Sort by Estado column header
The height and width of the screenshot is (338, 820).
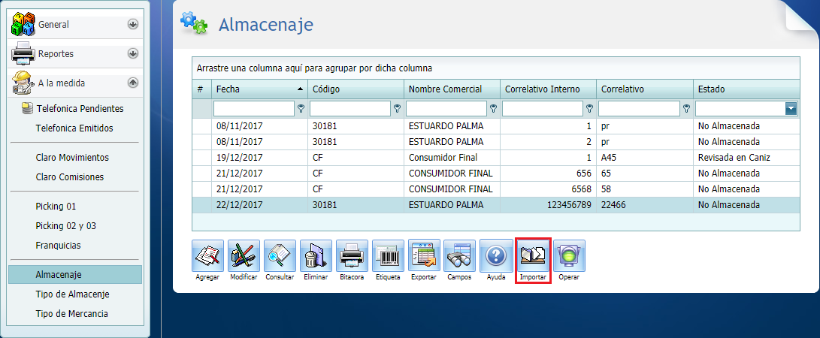[x=747, y=89]
